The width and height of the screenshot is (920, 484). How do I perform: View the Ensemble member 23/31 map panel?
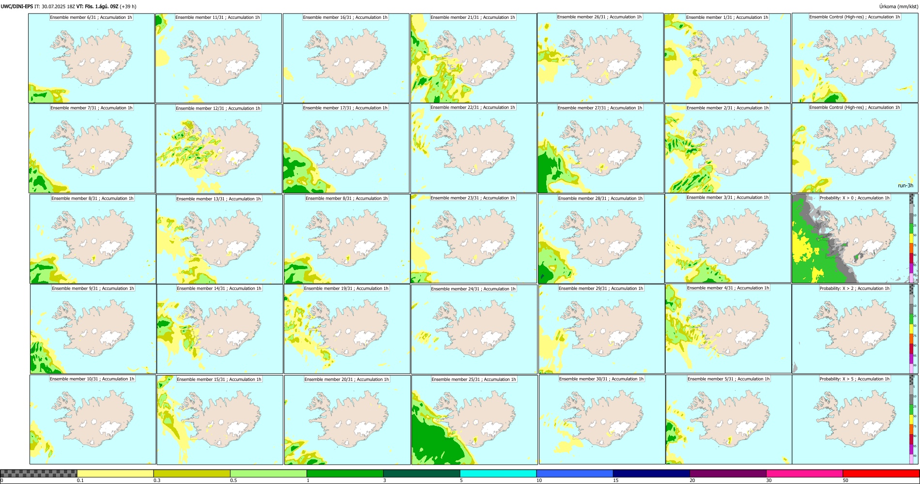point(474,239)
